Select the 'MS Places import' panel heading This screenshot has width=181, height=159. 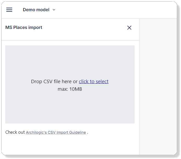24,27
